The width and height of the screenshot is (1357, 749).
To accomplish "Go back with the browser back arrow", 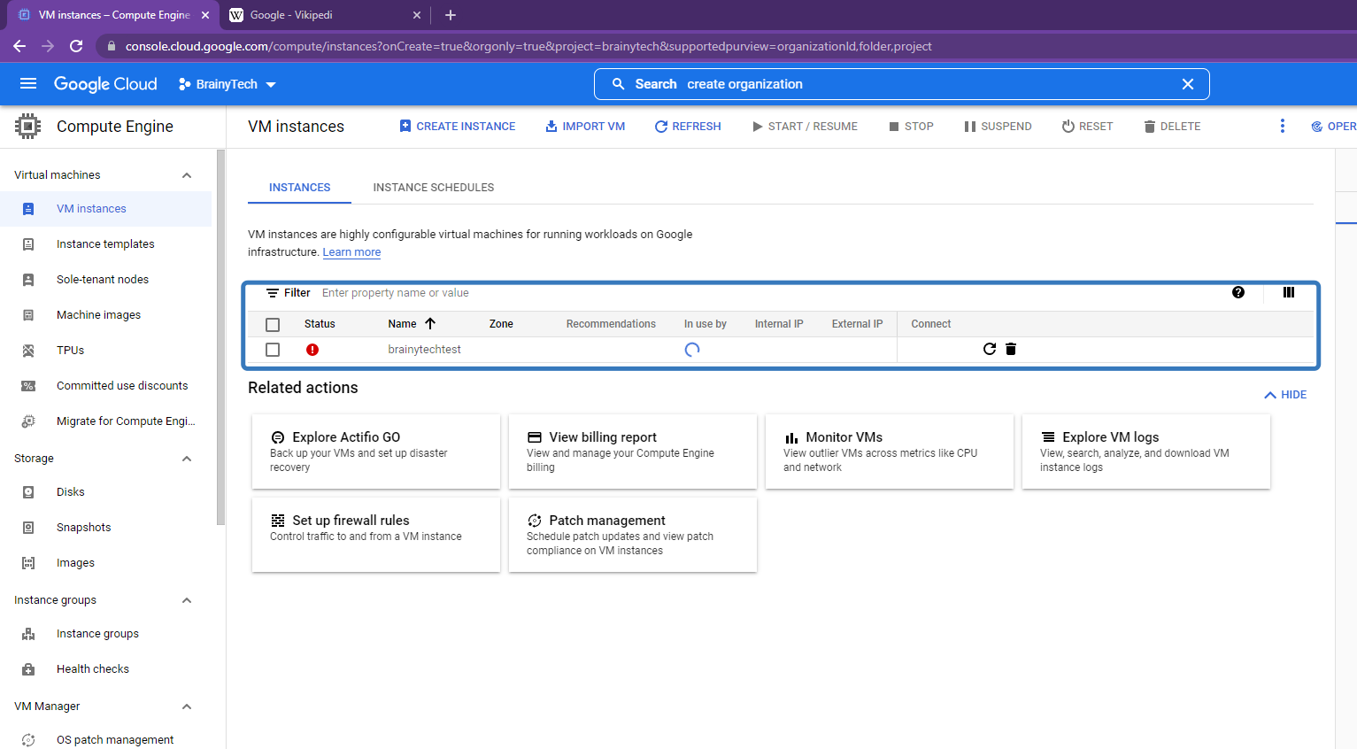I will point(19,46).
